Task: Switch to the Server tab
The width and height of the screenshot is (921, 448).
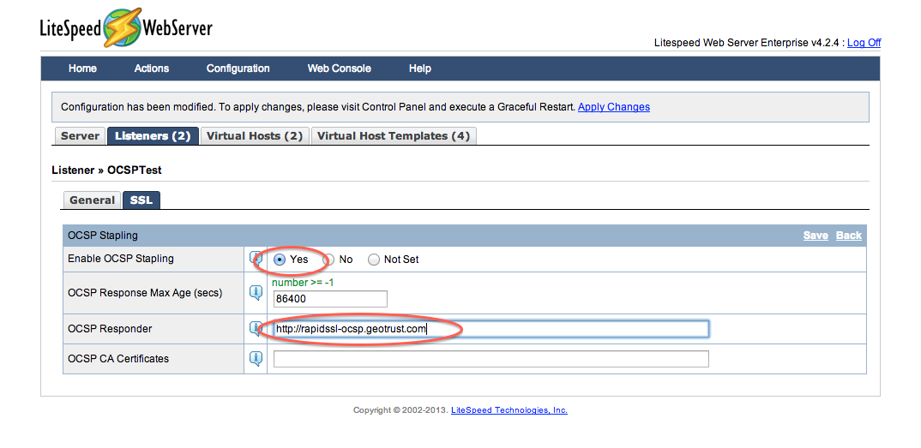Action: 80,136
